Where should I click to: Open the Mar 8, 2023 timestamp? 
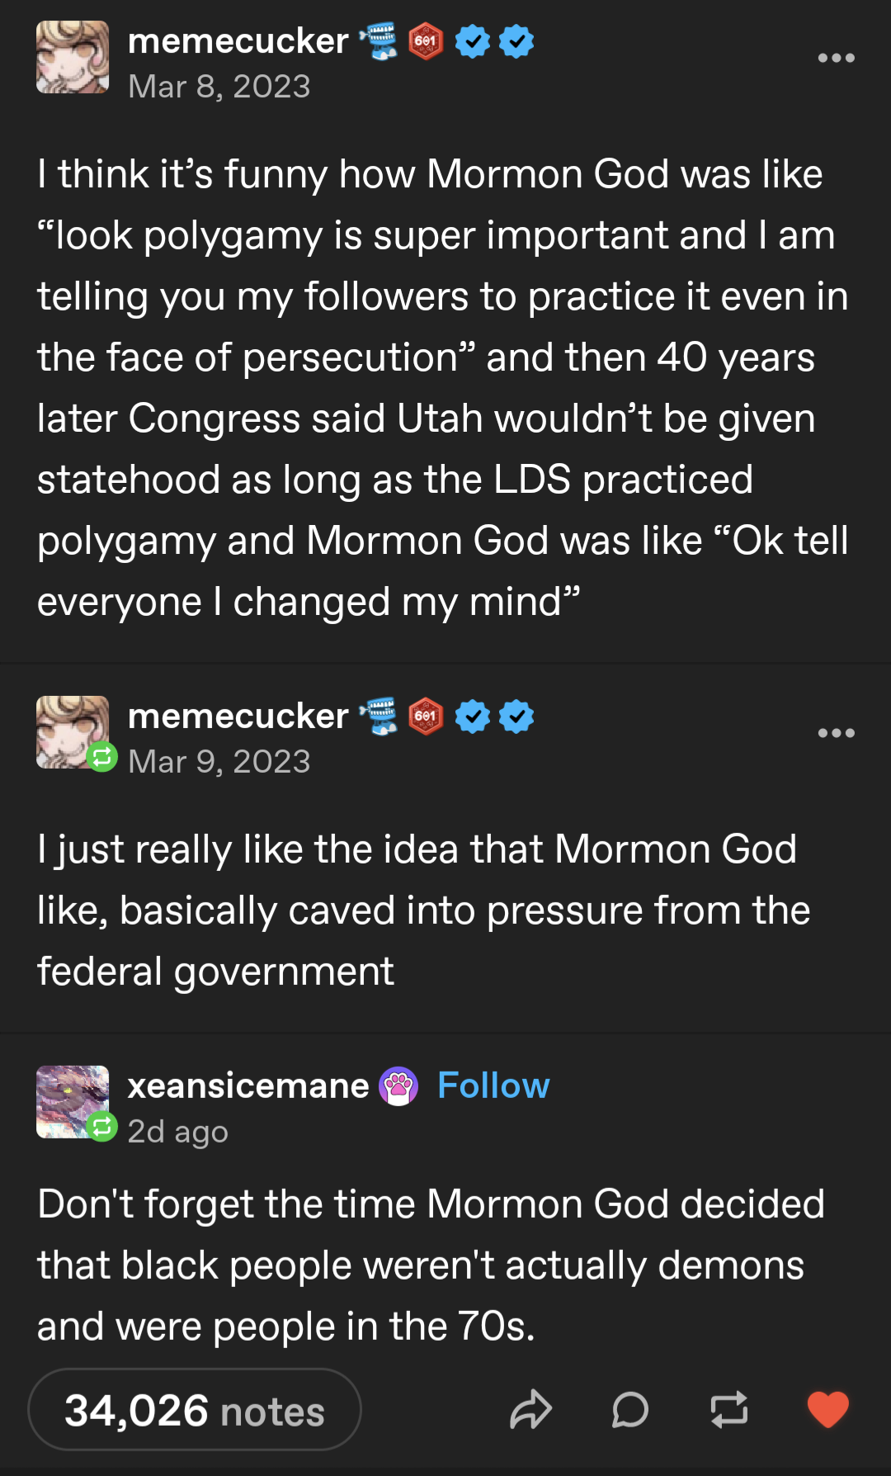(x=219, y=87)
